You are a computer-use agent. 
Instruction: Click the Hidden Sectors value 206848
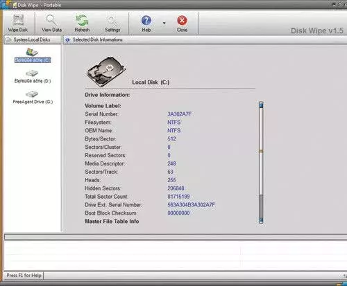tap(176, 188)
